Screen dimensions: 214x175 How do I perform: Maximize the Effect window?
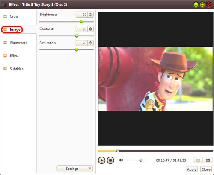pyautogui.click(x=202, y=5)
